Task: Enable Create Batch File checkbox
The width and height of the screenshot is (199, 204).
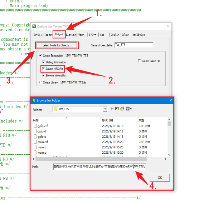Action: pos(139,61)
